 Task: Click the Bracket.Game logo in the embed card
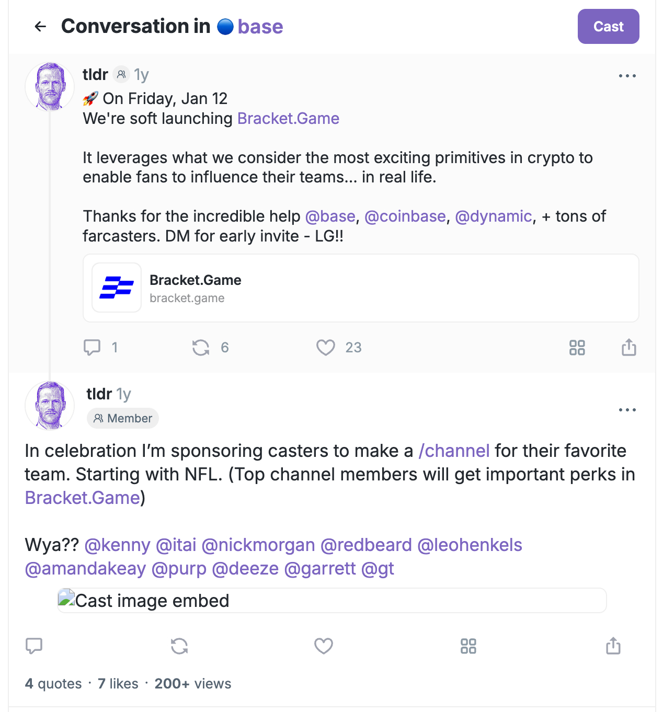117,288
